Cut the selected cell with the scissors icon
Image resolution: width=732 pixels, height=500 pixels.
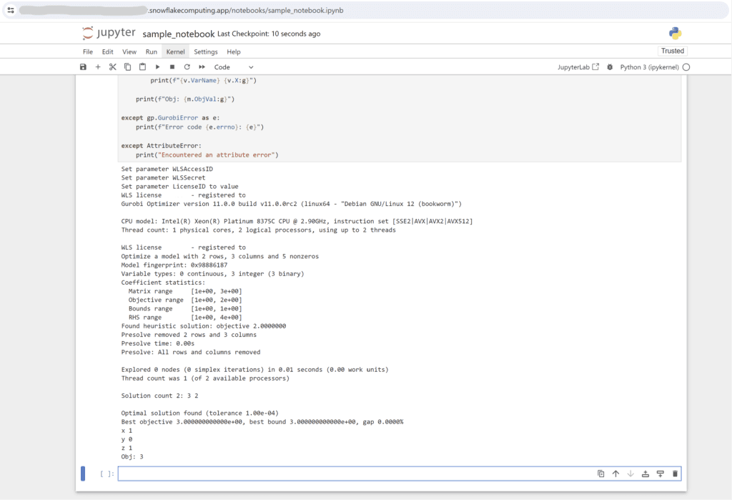(x=112, y=67)
